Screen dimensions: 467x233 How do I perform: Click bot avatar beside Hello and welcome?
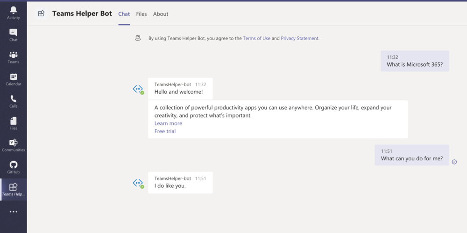138,89
